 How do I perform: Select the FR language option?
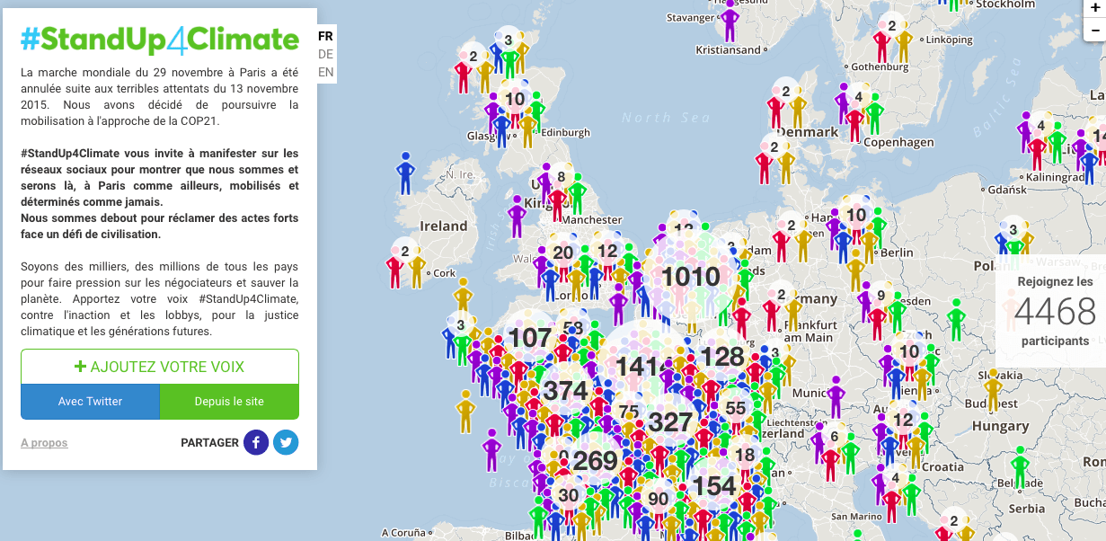pyautogui.click(x=325, y=37)
